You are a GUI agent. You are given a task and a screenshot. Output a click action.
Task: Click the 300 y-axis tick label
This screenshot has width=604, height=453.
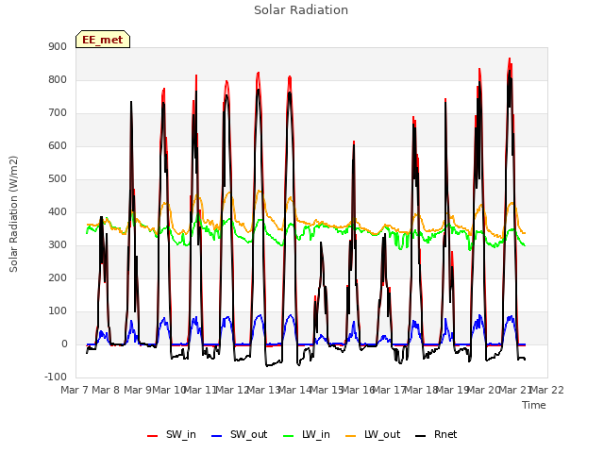[x=58, y=244]
